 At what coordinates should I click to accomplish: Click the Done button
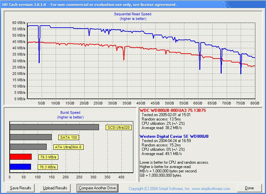(249, 188)
